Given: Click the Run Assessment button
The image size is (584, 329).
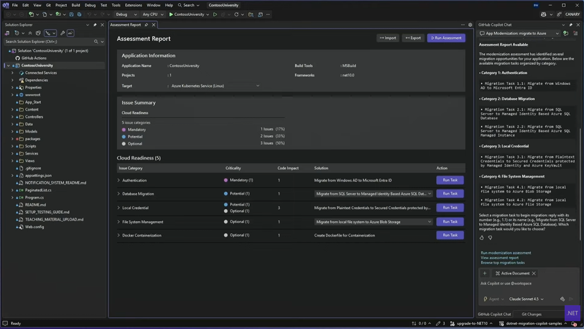Looking at the screenshot, I should click(x=446, y=38).
